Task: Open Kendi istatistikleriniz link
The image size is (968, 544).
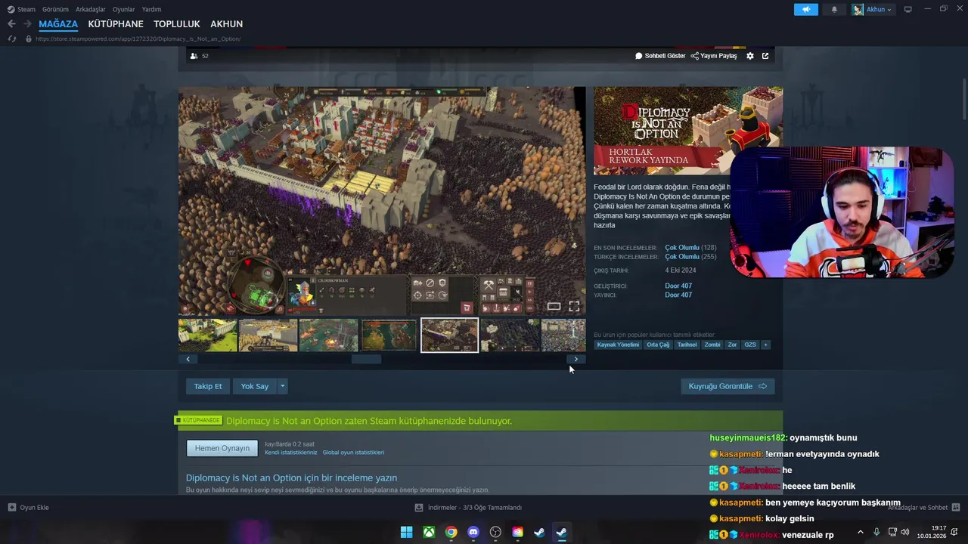Action: tap(291, 453)
